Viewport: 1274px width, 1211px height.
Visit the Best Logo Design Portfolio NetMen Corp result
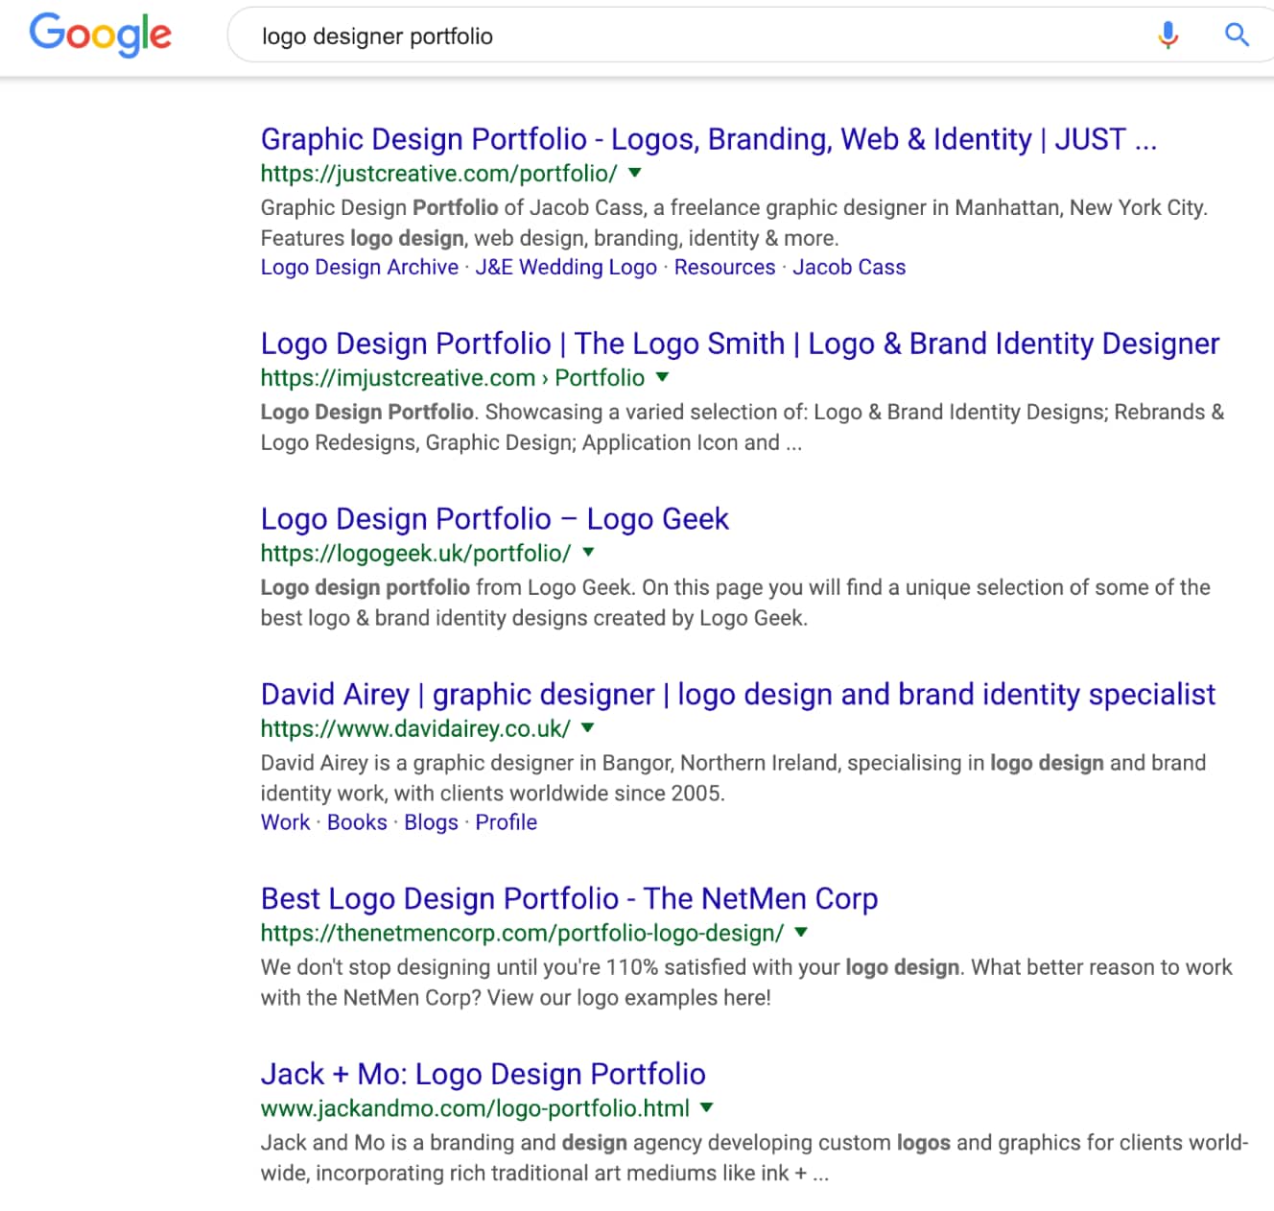point(569,899)
